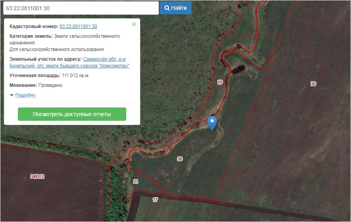Image resolution: width=351 pixels, height=222 pixels.
Task: Open the Самарская обл address link
Action: point(104,59)
